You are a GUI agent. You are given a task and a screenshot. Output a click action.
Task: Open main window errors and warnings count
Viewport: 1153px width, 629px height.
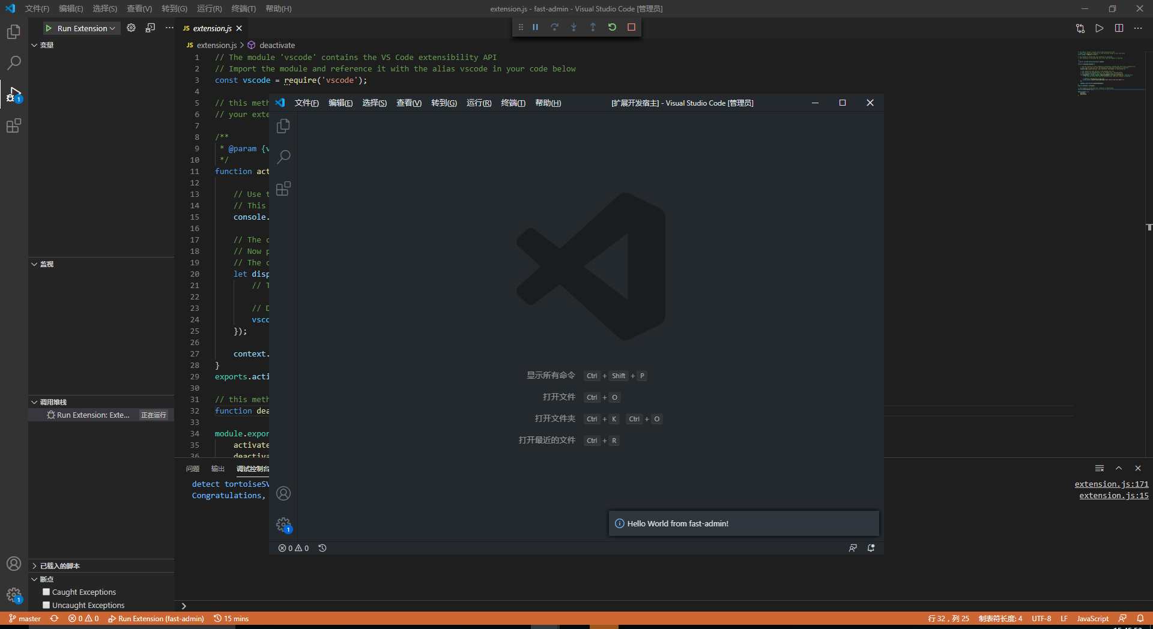(x=83, y=619)
